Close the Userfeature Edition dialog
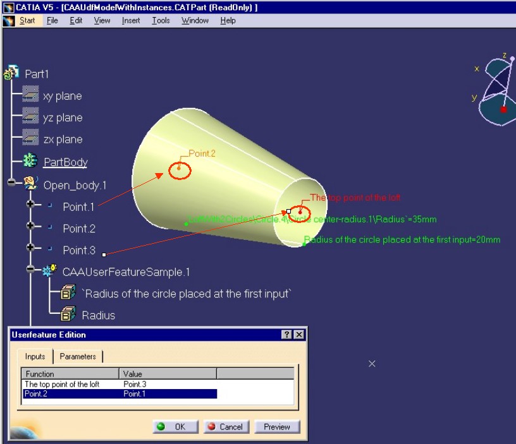 coord(299,335)
